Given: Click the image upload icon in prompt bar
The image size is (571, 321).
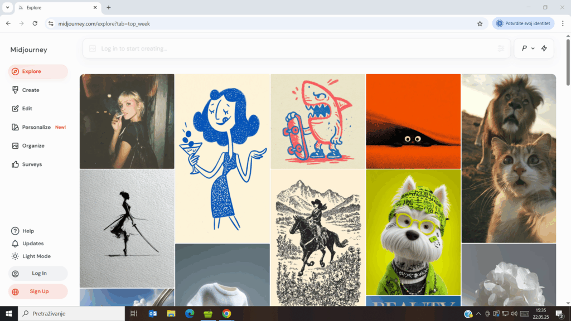Looking at the screenshot, I should click(x=93, y=48).
